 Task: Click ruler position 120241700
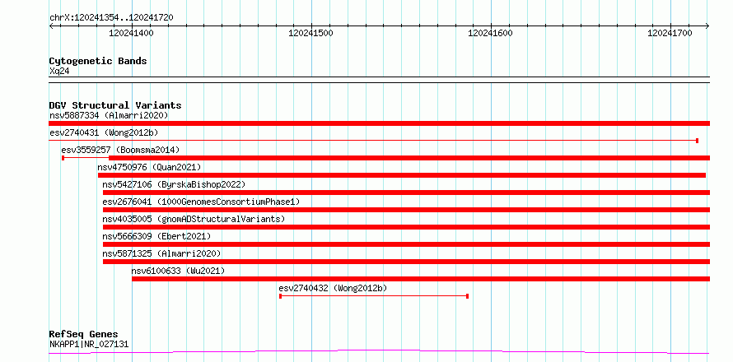click(670, 33)
